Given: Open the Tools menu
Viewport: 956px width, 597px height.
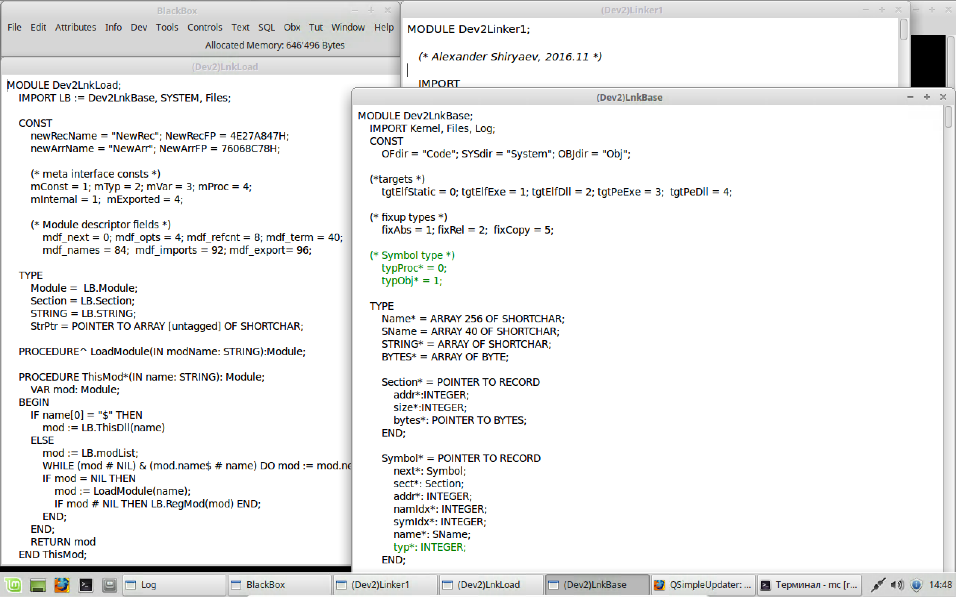Looking at the screenshot, I should click(167, 27).
